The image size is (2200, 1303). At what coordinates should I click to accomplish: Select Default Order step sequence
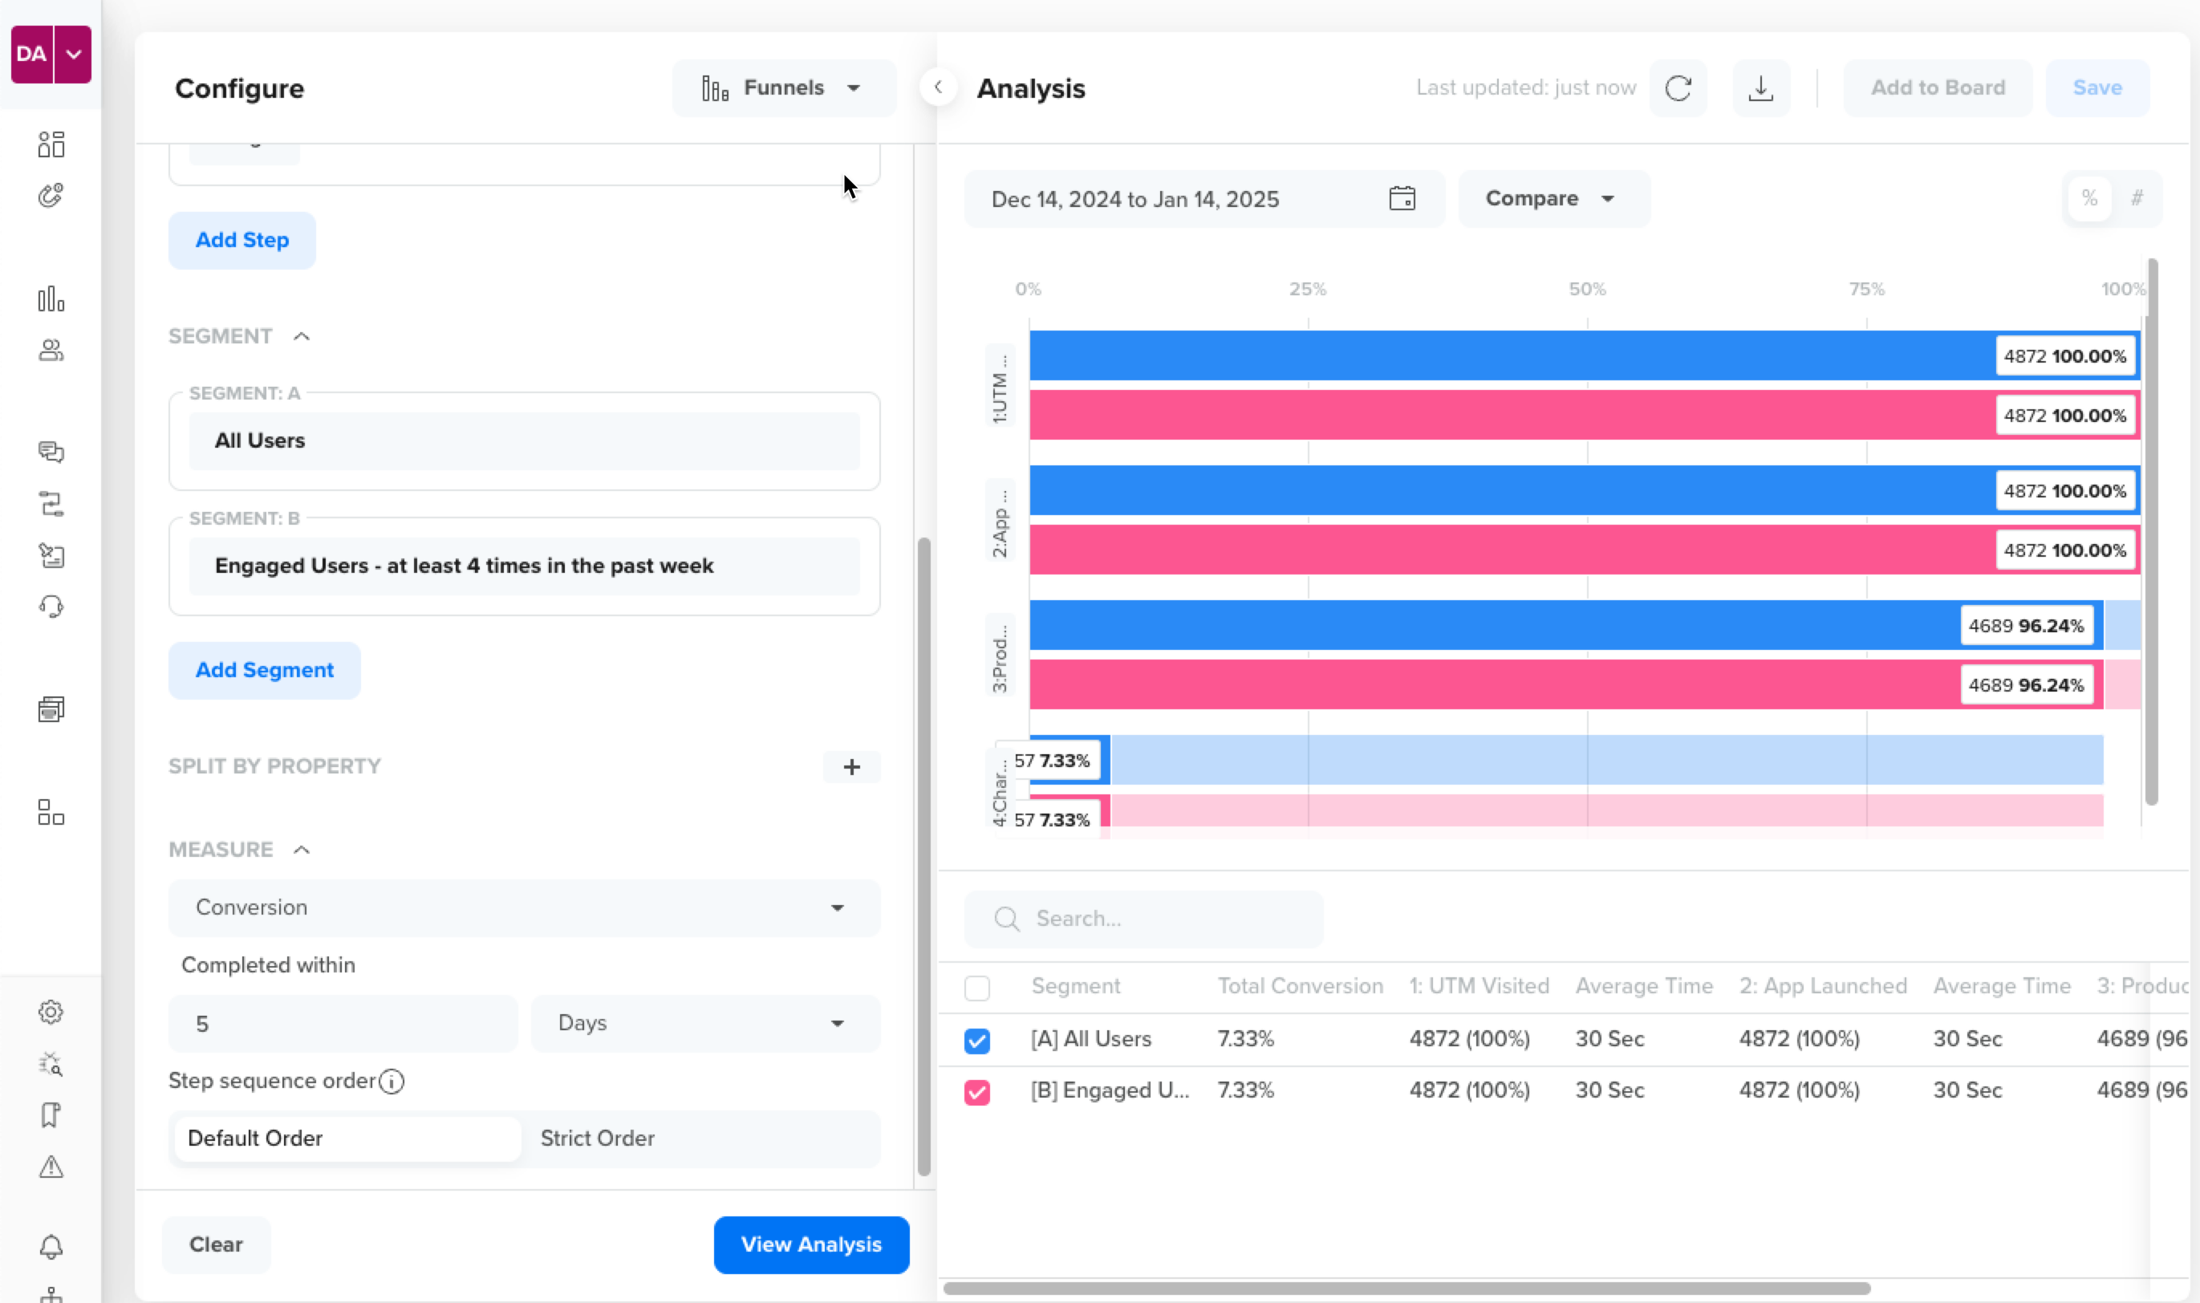[x=347, y=1139]
